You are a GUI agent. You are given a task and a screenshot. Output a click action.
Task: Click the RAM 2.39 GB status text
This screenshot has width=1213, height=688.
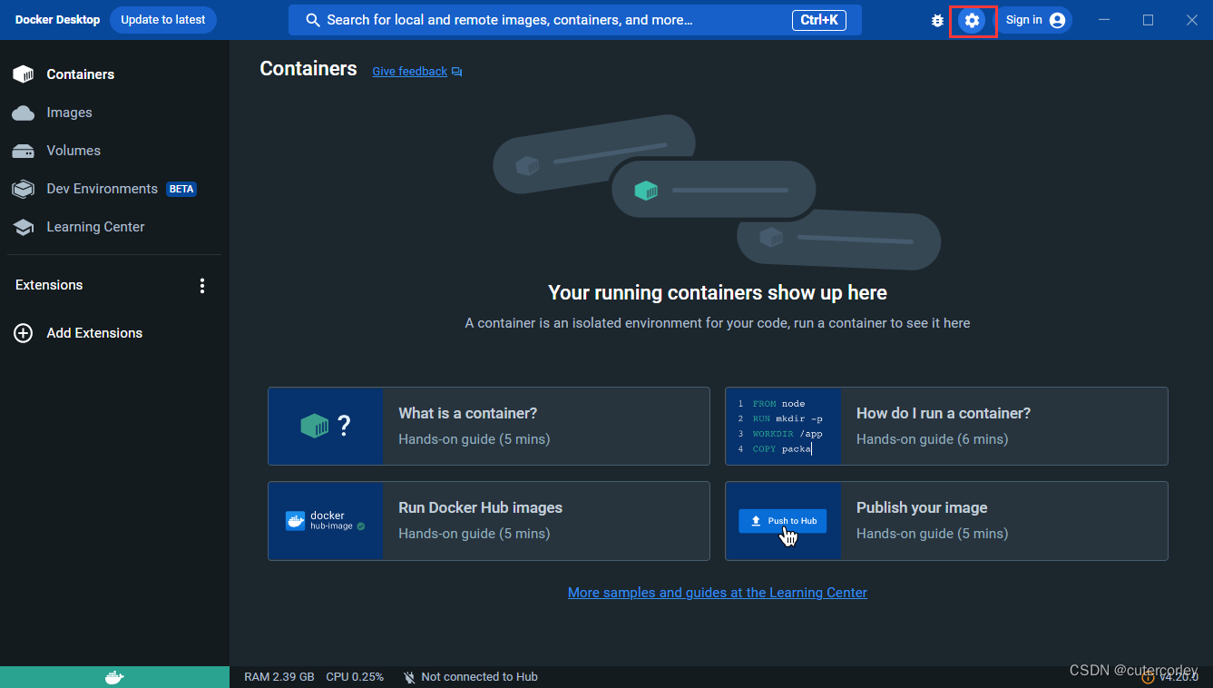[x=279, y=677]
